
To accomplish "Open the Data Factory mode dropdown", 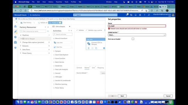I will click(28, 23).
